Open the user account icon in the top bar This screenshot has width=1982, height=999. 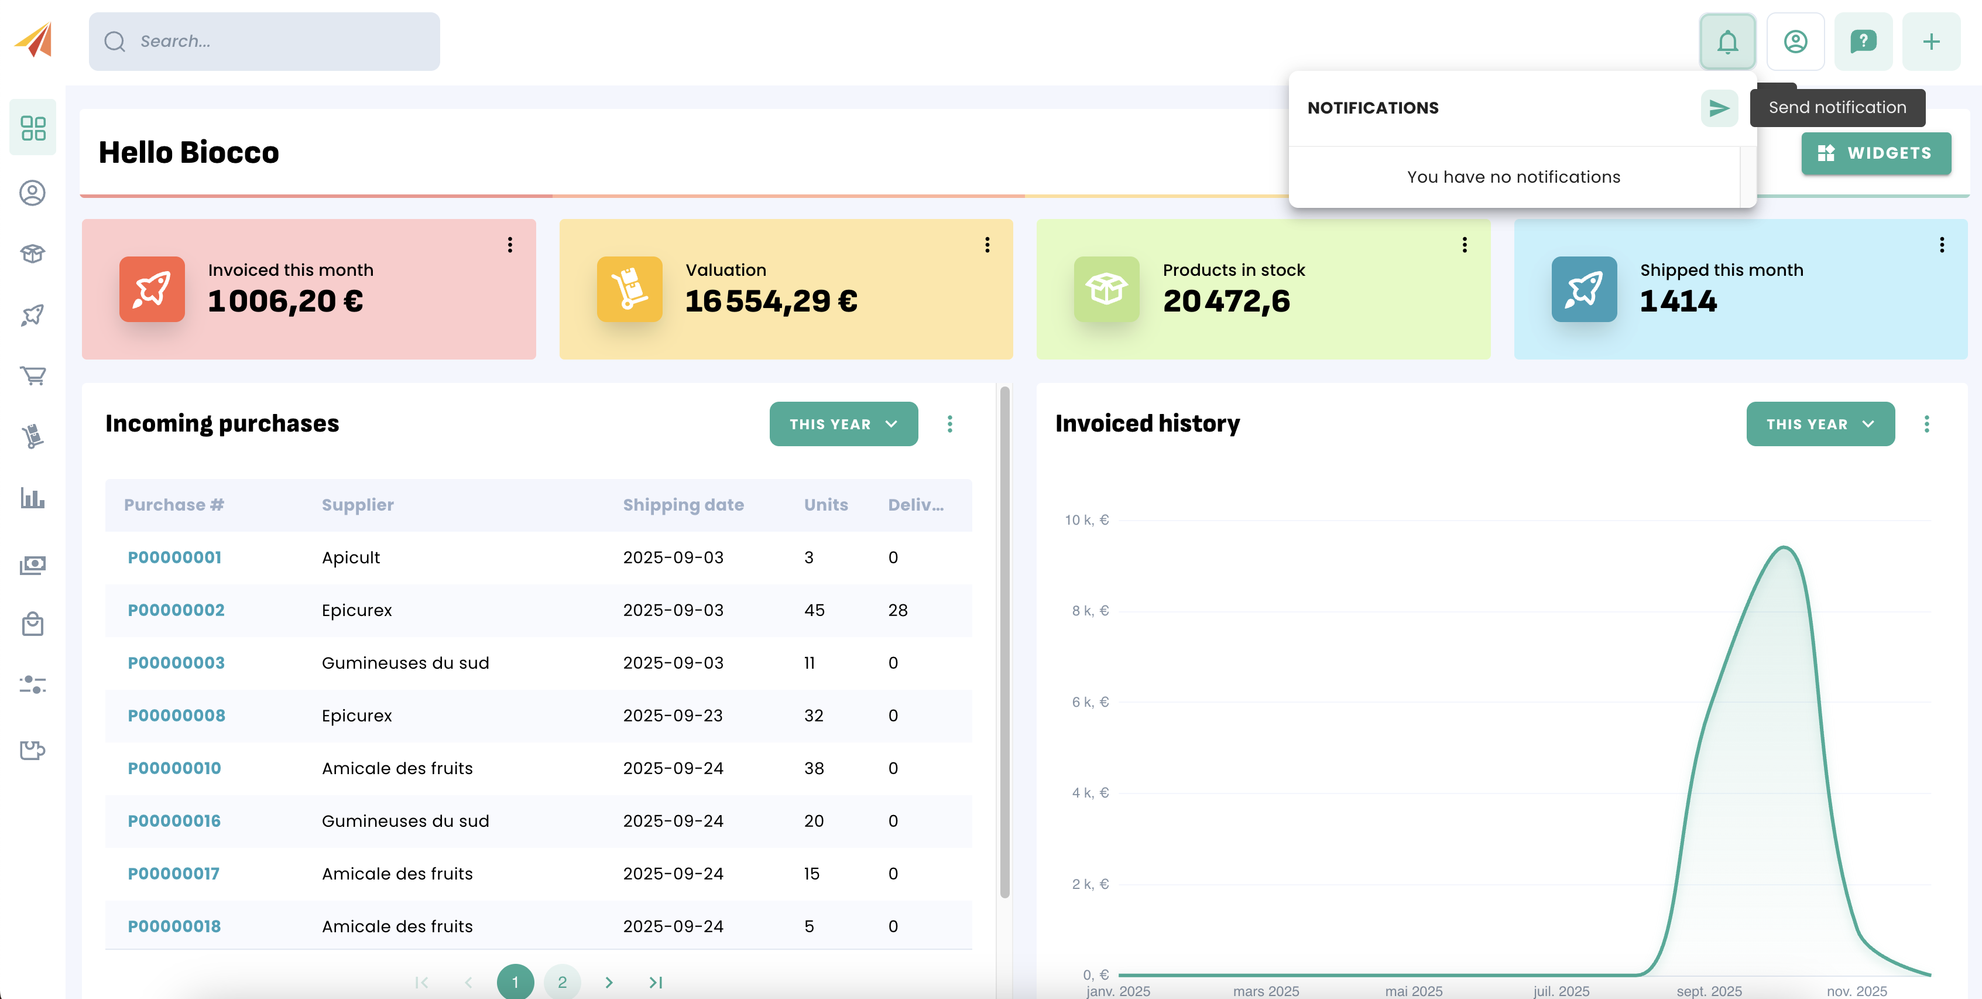tap(1795, 42)
